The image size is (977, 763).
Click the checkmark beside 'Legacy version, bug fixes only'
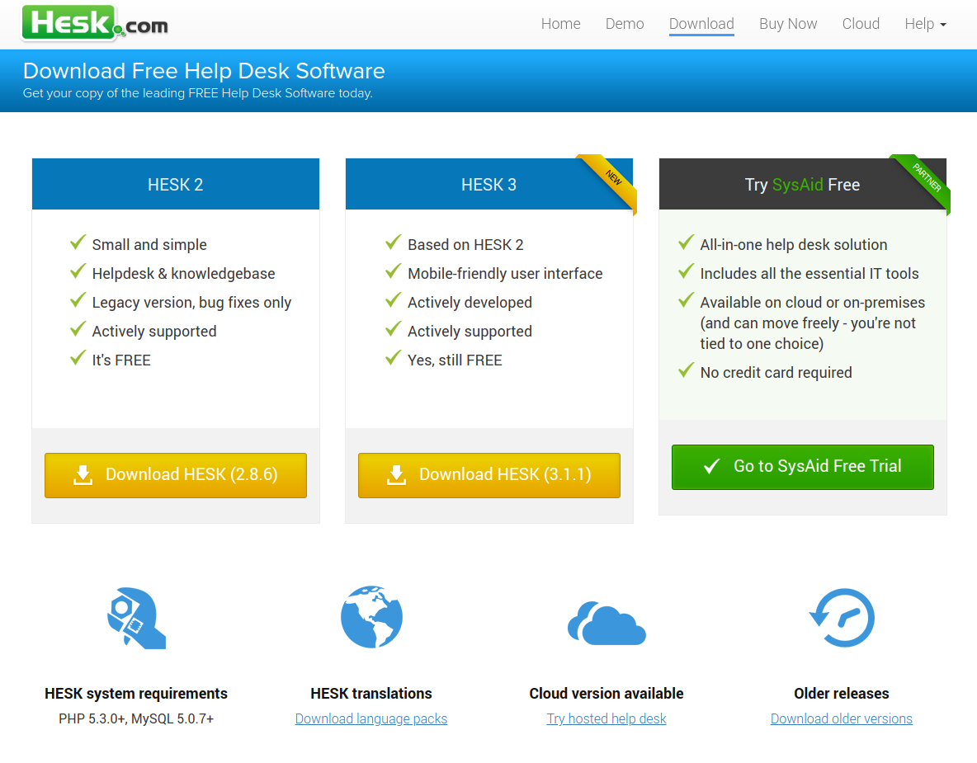78,299
